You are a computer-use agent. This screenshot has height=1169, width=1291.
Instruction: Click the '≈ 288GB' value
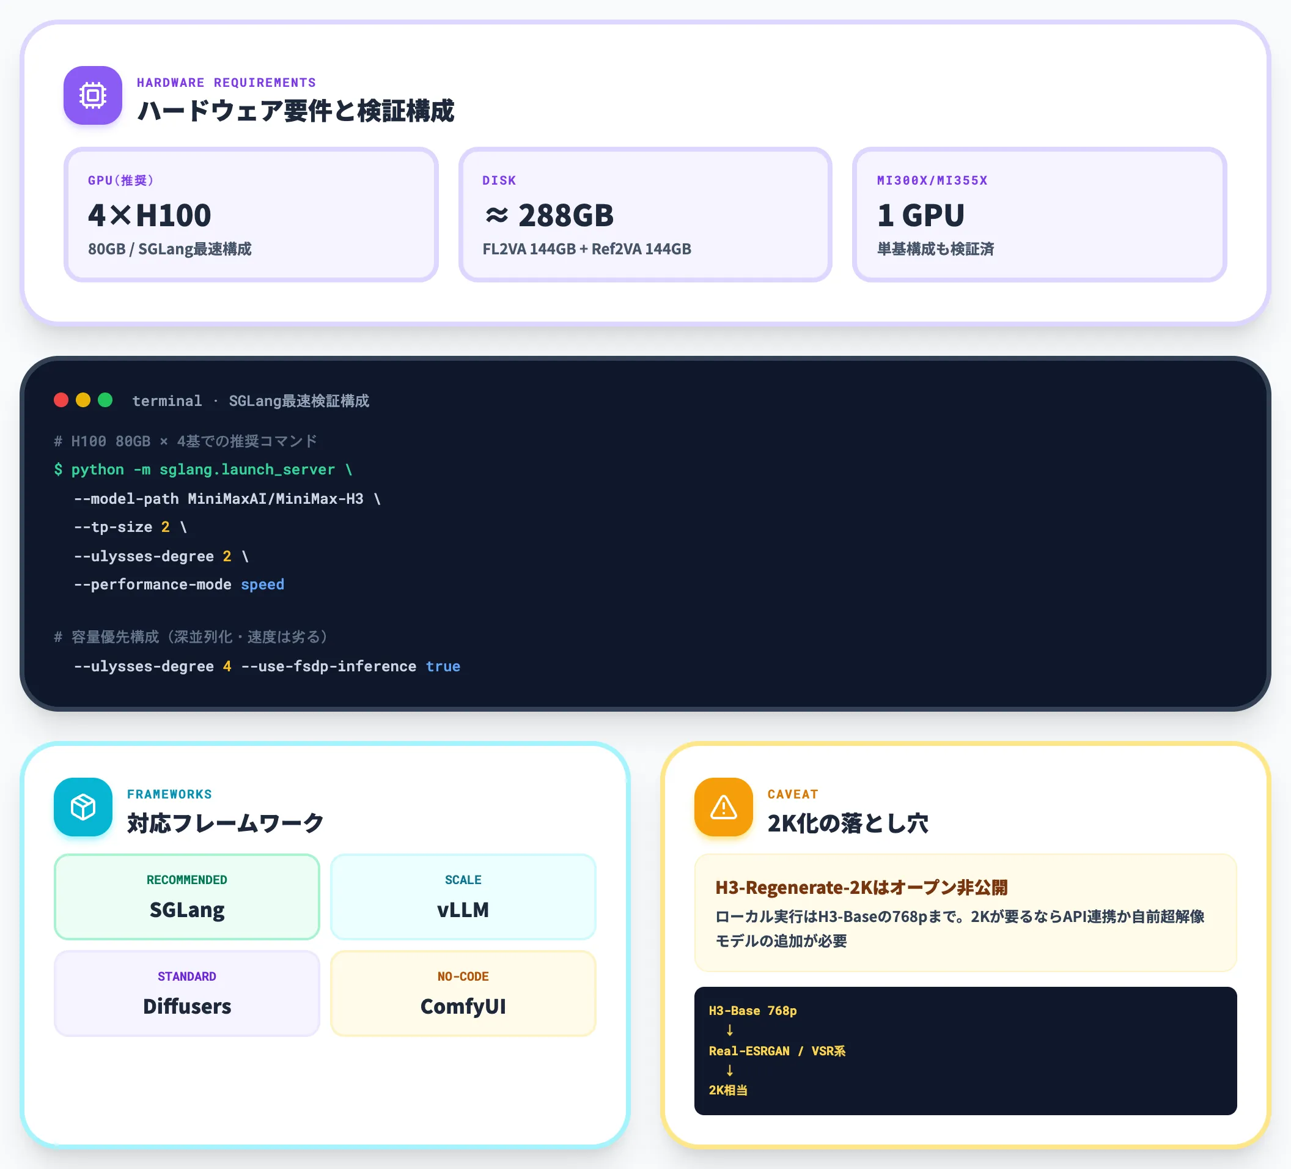point(549,215)
